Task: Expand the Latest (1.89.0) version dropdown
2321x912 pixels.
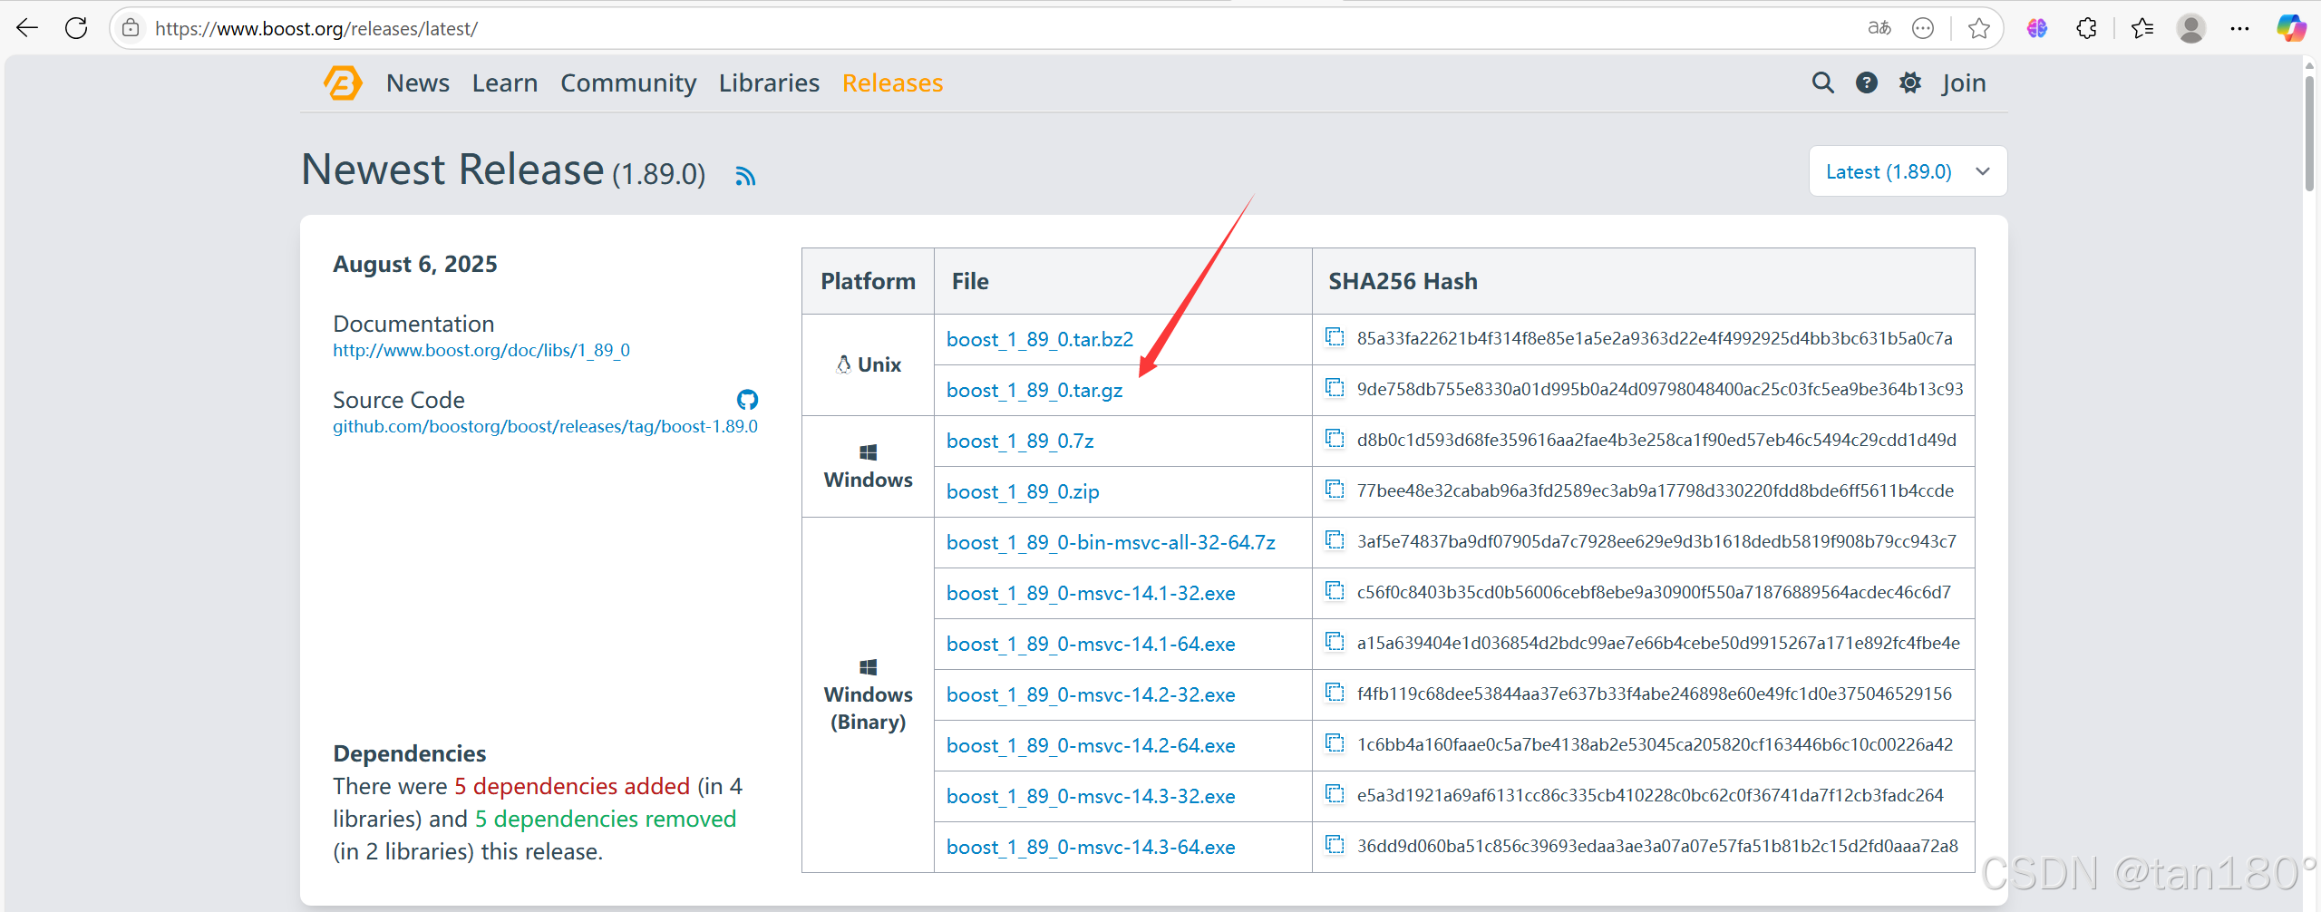Action: pyautogui.click(x=1908, y=171)
